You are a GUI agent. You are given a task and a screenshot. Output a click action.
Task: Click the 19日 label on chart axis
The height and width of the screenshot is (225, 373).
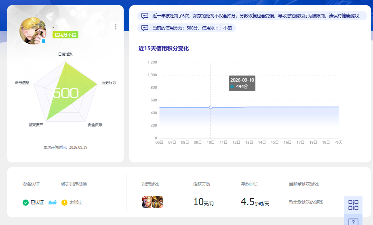click(326, 142)
